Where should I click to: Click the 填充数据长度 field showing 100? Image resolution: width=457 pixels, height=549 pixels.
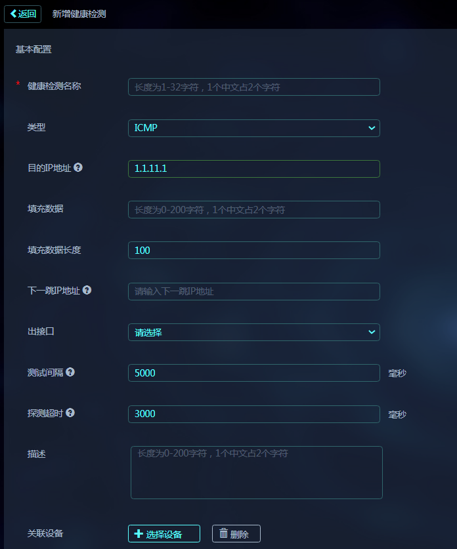[x=254, y=251]
